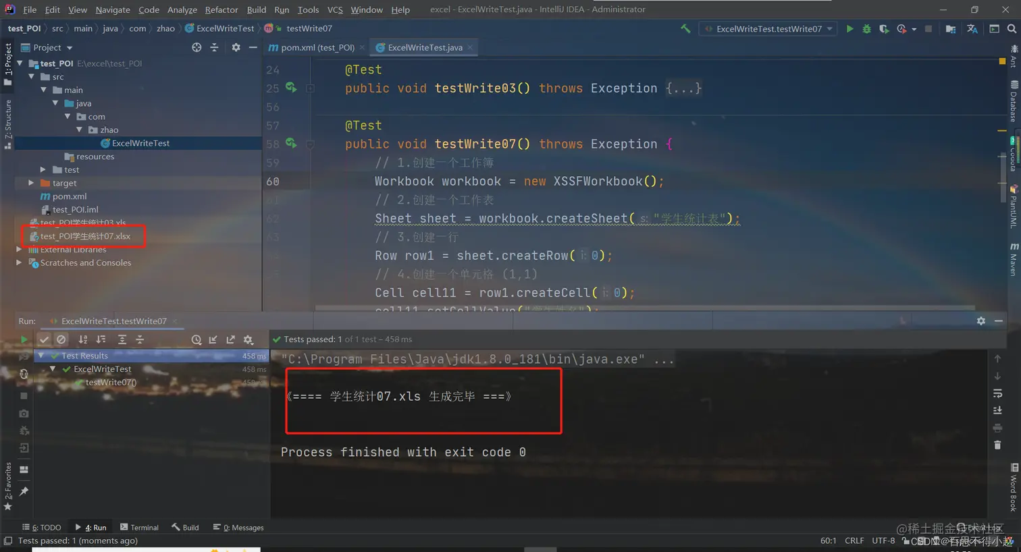Click the CRLF line separator in status bar
1021x552 pixels.
(854, 541)
